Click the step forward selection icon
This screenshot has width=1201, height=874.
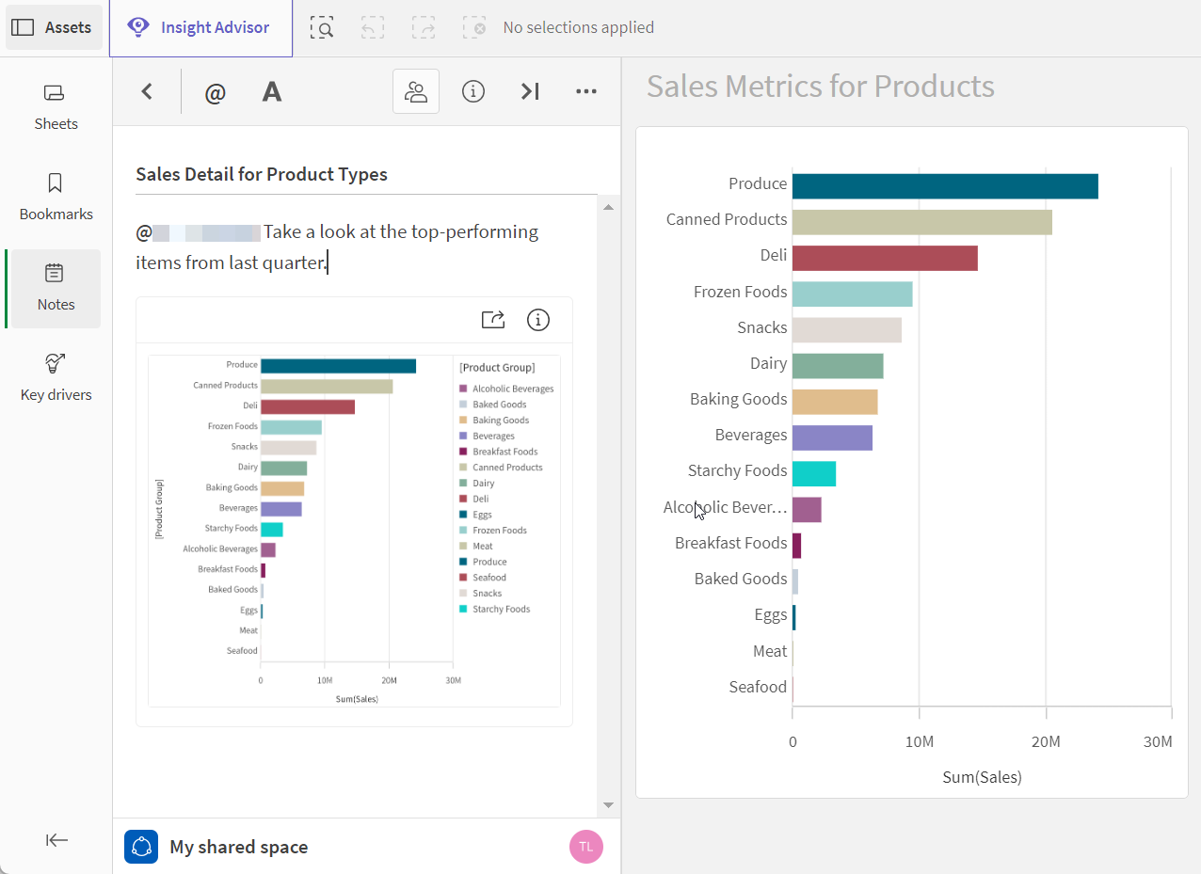tap(424, 27)
